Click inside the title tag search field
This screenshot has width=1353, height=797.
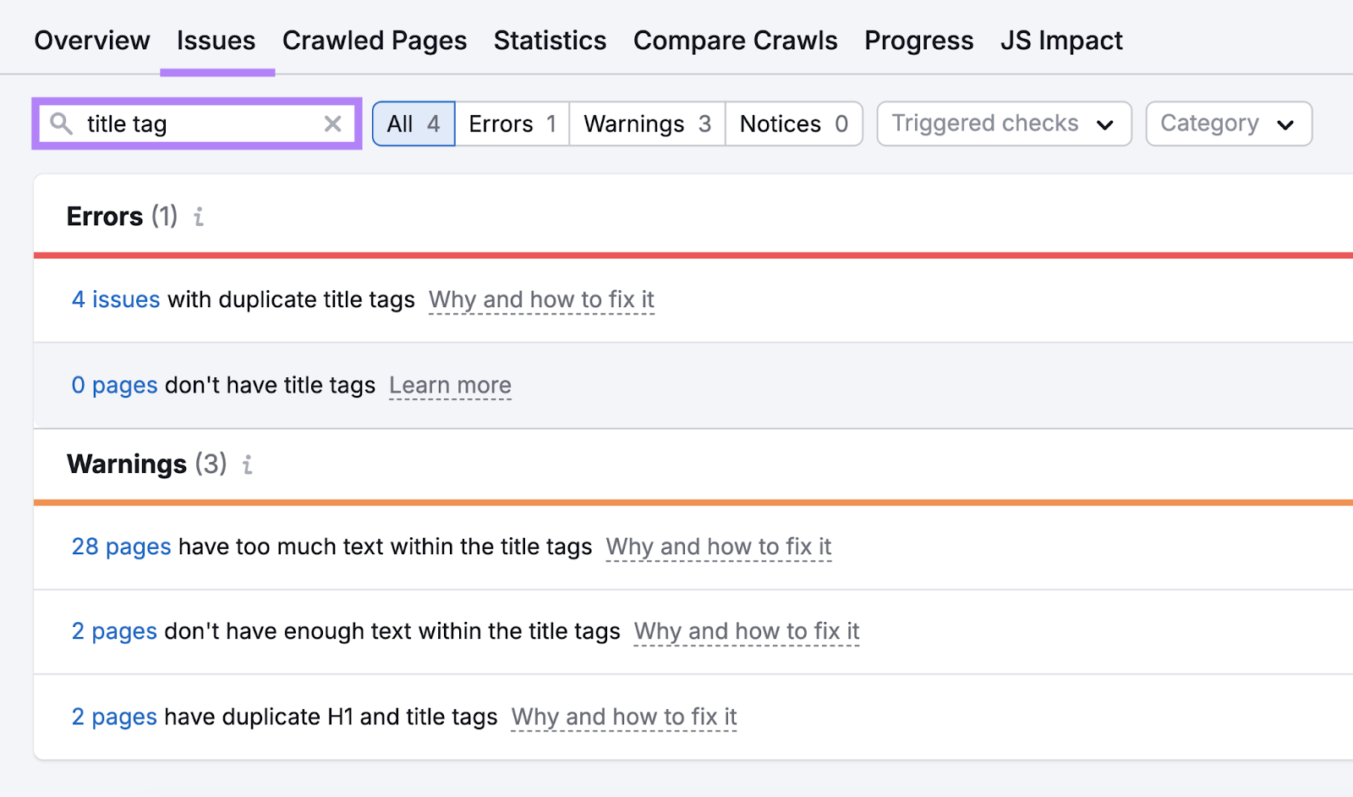click(x=194, y=124)
